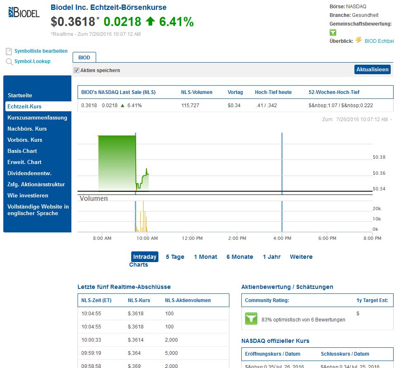The height and width of the screenshot is (368, 394).
Task: Click the lightning bolt icon next to Überblick
Action: [x=359, y=40]
